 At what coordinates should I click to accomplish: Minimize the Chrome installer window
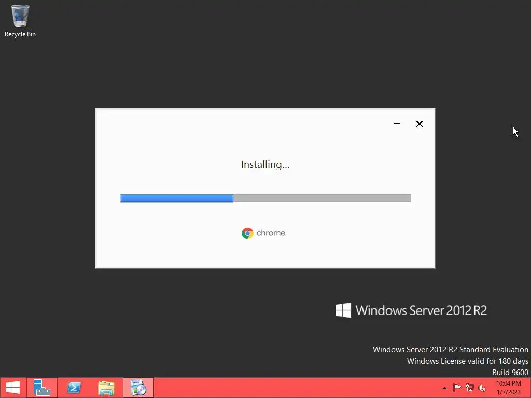point(397,124)
